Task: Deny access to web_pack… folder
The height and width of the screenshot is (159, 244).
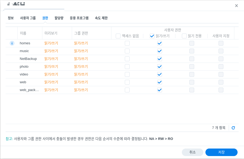Action: pos(127,90)
